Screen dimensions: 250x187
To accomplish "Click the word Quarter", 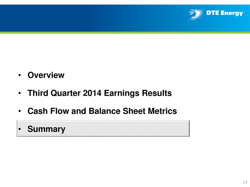I will click(x=65, y=93).
